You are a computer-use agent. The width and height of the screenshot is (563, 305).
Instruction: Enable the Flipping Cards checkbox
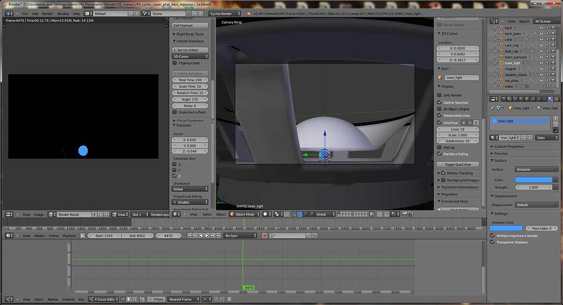click(x=174, y=63)
